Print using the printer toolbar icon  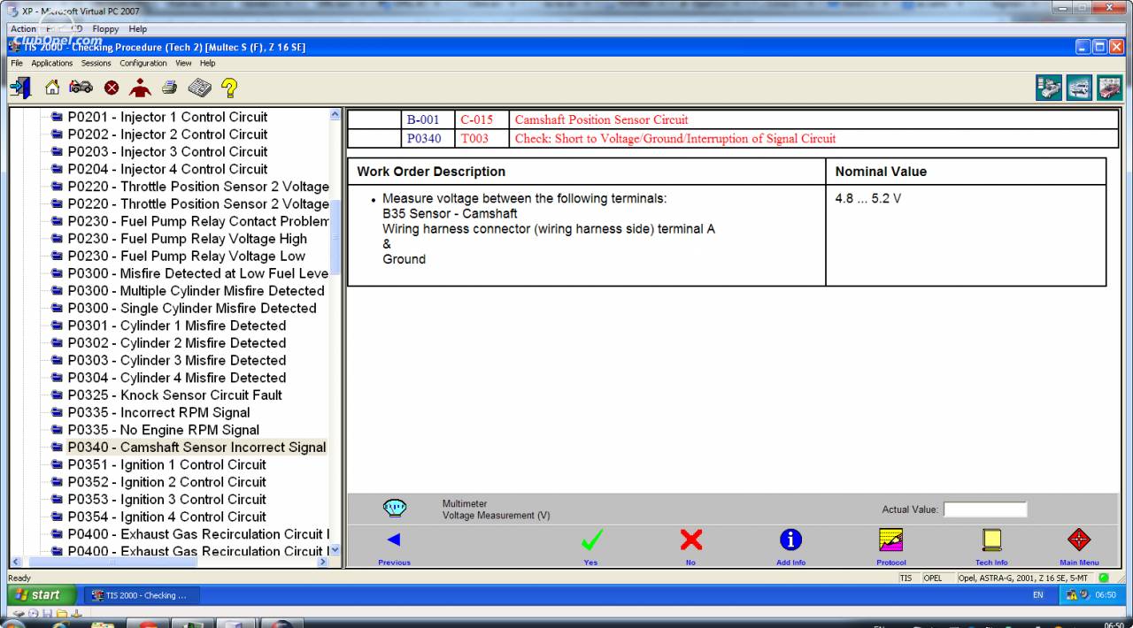(169, 88)
